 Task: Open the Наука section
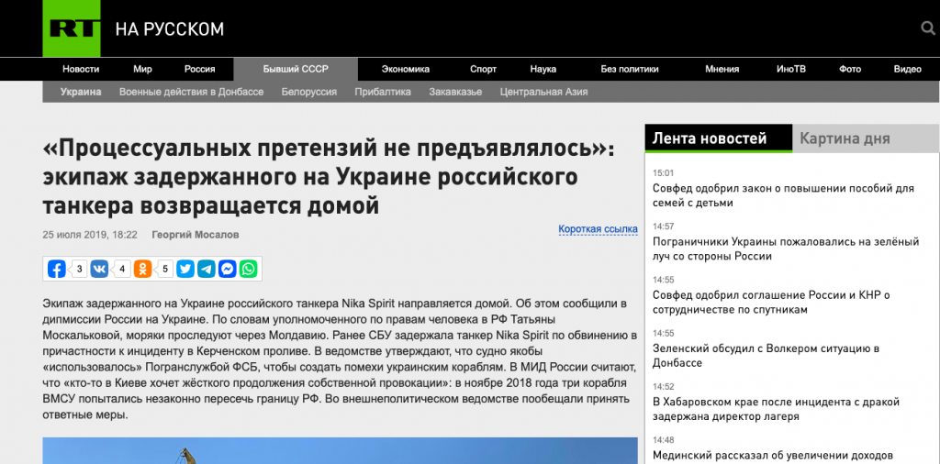(x=543, y=69)
